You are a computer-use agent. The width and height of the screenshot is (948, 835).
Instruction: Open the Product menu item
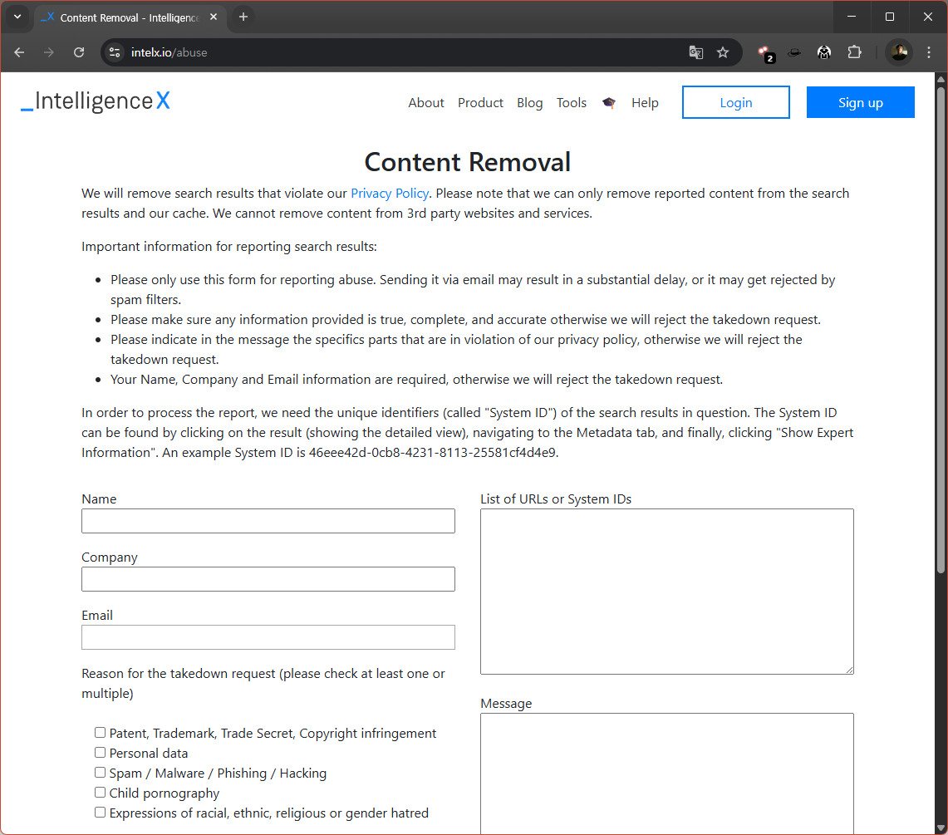click(x=480, y=103)
